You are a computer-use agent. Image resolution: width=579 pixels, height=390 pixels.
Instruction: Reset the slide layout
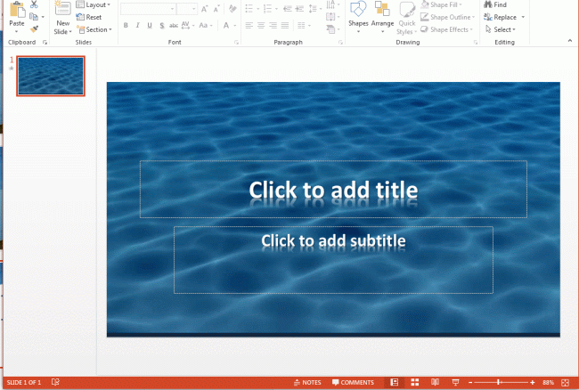88,17
